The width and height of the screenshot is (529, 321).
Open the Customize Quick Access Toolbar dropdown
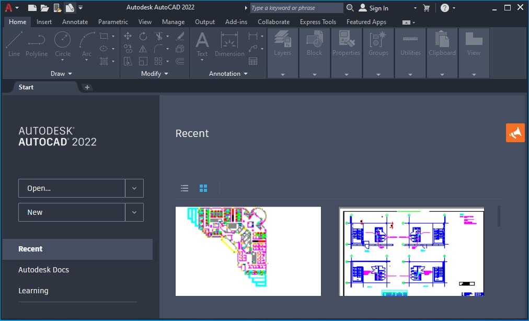80,7
